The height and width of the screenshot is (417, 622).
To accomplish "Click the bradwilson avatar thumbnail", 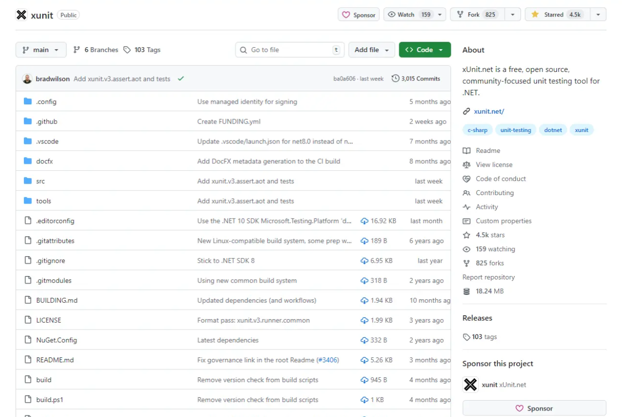I will 27,78.
